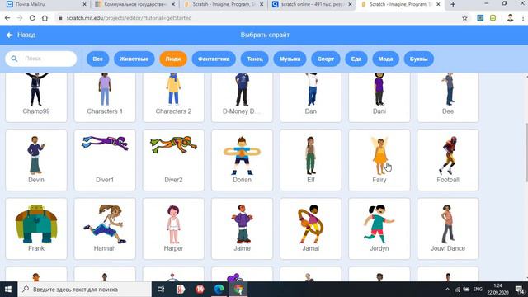The width and height of the screenshot is (528, 297).
Task: Choose the Diver2 sprite
Action: (x=173, y=160)
